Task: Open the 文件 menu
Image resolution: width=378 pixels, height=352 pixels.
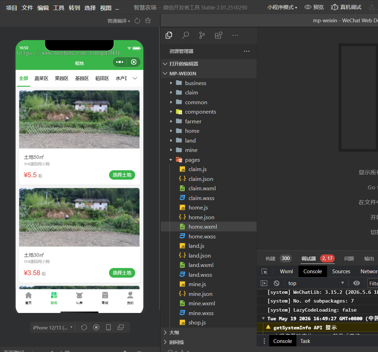Action: point(27,8)
